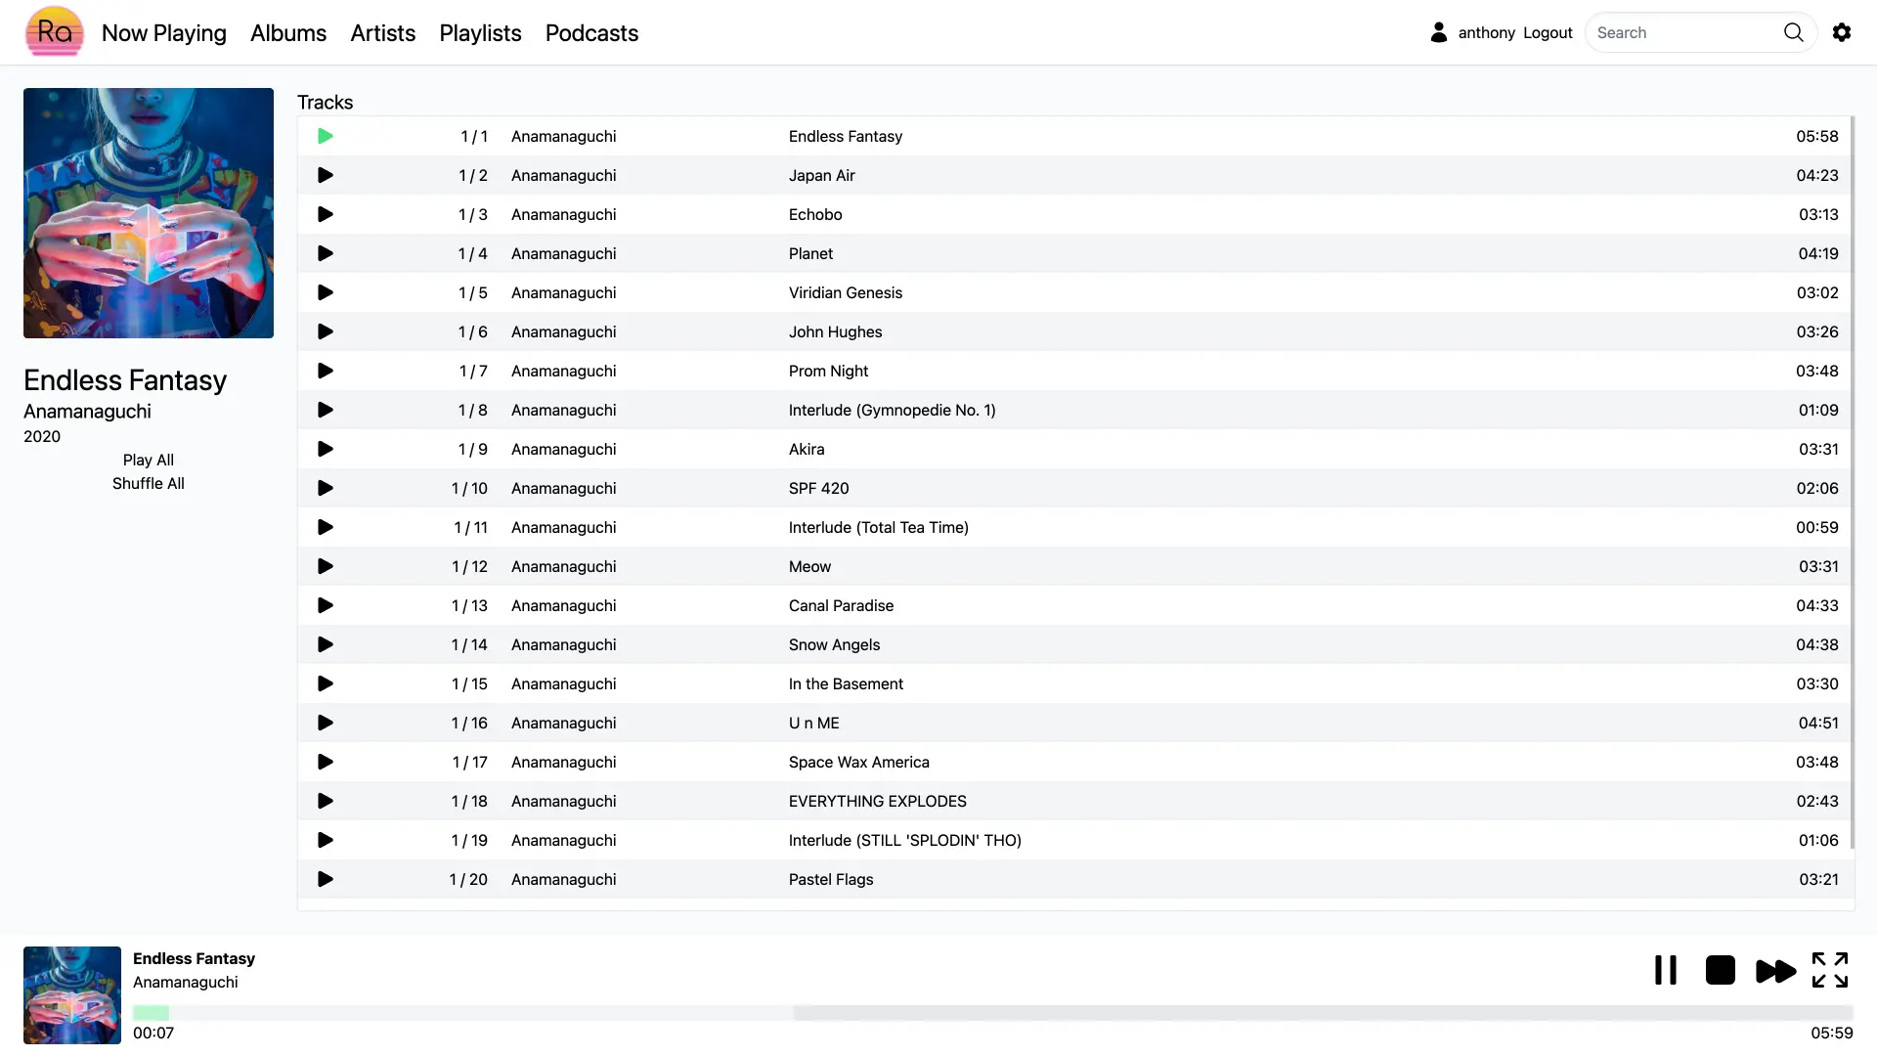Log out with the Logout link

(1548, 32)
